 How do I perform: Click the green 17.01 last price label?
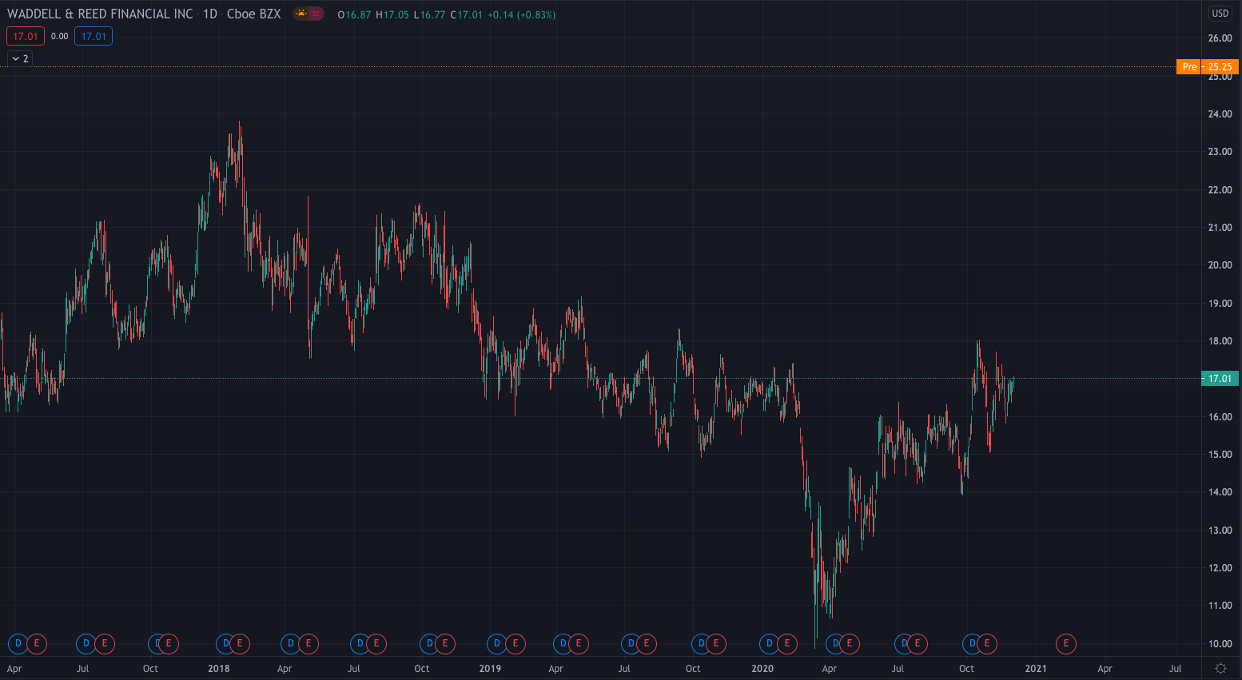coord(1220,379)
